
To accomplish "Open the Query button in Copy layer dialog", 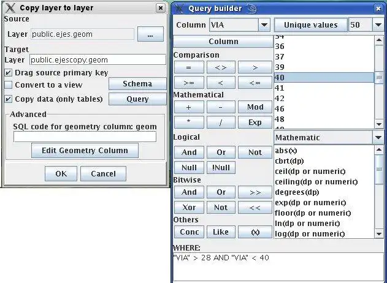I will click(x=137, y=99).
